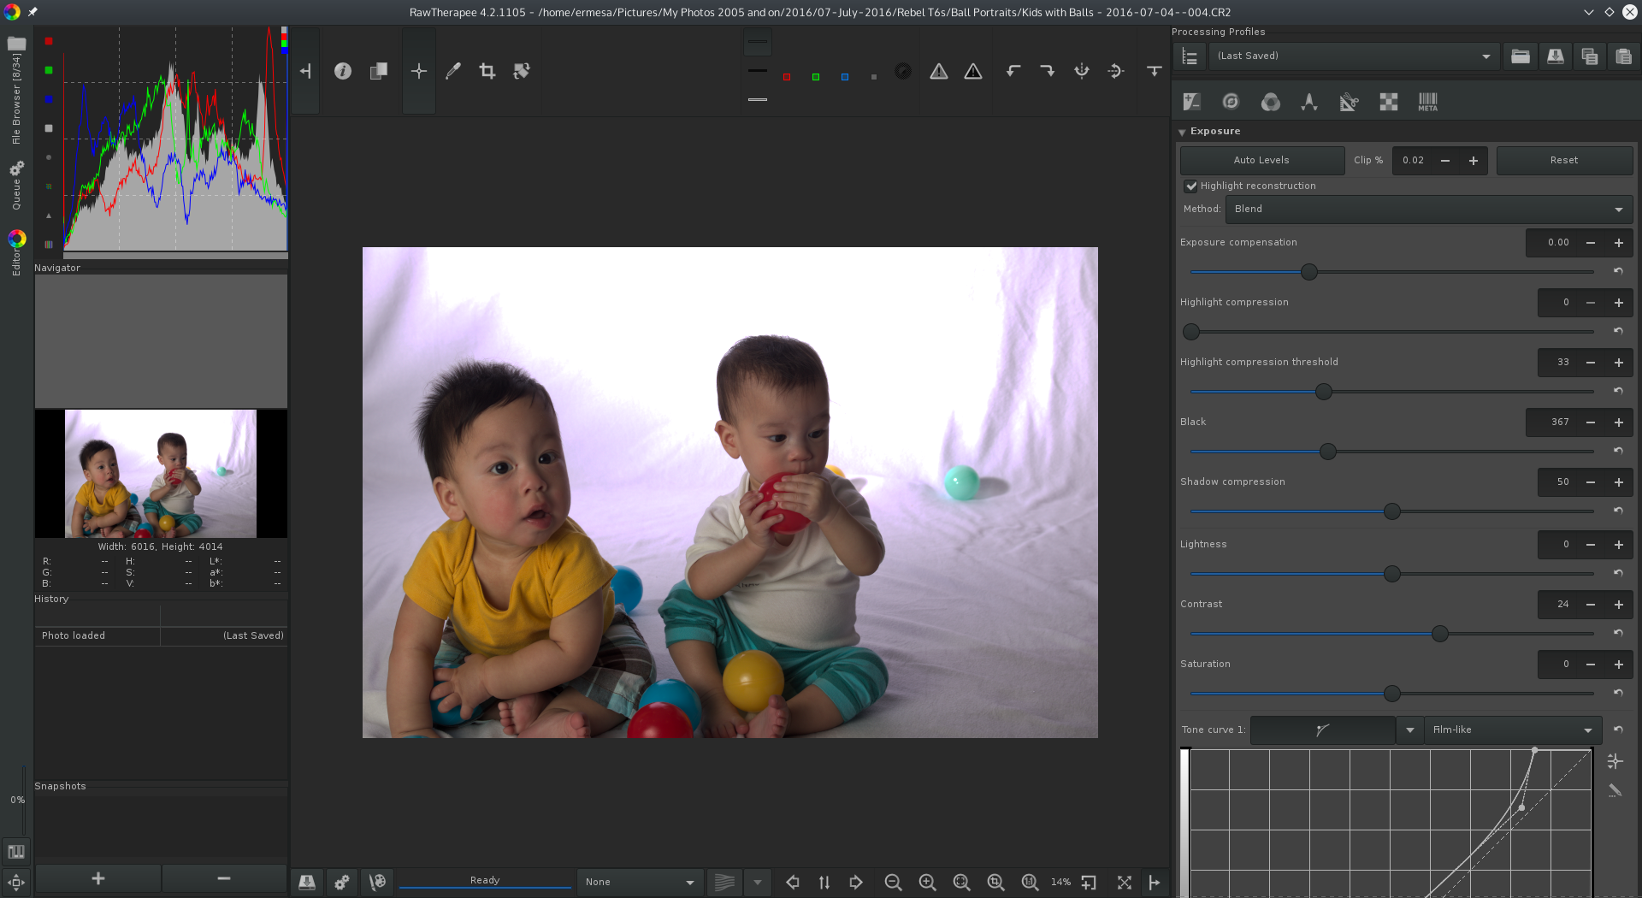Zoom preview to 1:1
The width and height of the screenshot is (1642, 898).
pyautogui.click(x=1030, y=882)
